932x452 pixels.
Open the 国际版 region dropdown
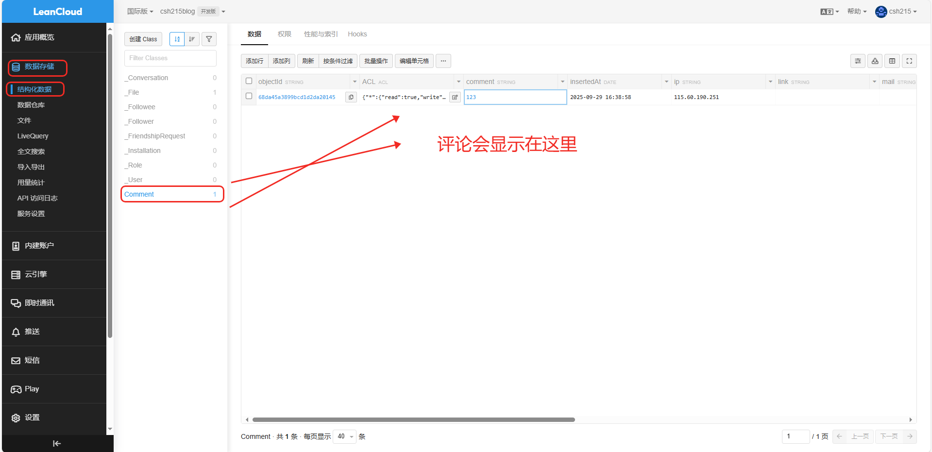coord(140,11)
